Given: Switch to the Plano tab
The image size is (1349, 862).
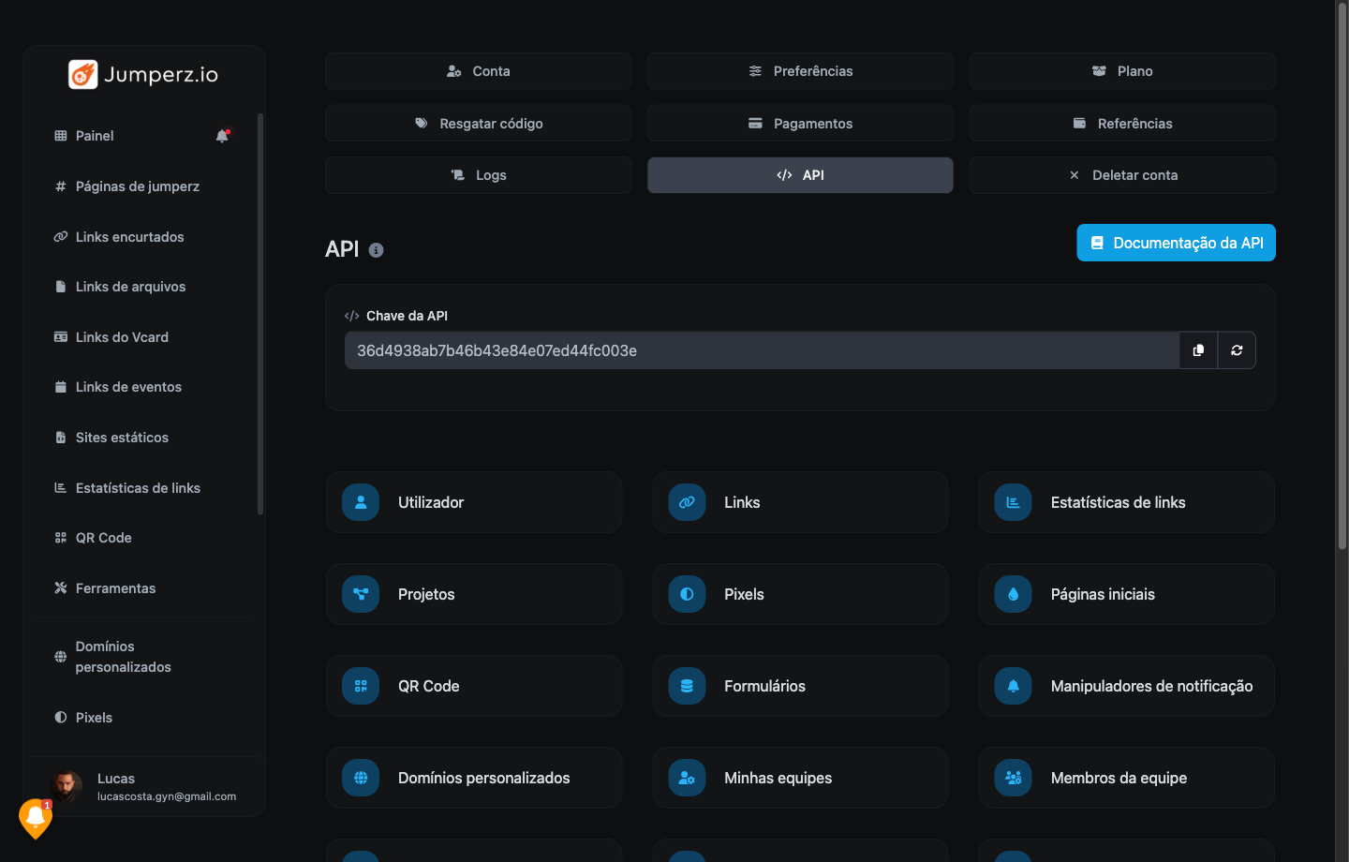Looking at the screenshot, I should coord(1122,71).
